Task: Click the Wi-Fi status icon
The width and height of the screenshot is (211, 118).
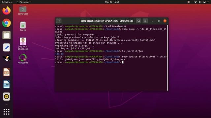Action: point(196,2)
